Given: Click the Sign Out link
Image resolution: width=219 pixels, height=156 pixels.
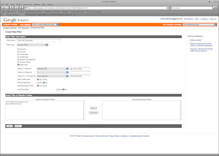Looking at the screenshot, I should point(213,19).
